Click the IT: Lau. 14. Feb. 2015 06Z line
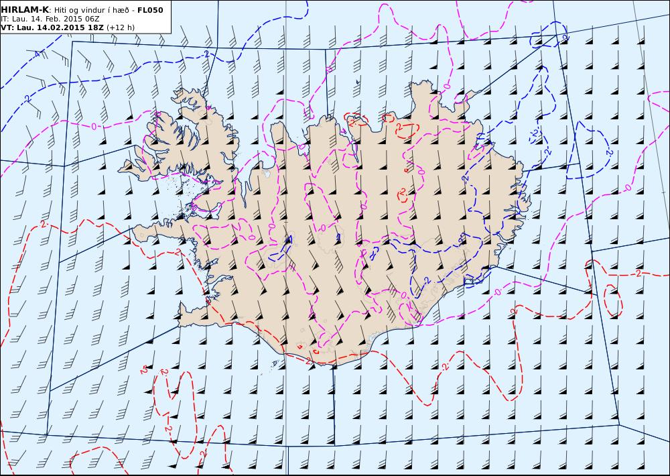This screenshot has height=476, width=670. click(50, 19)
